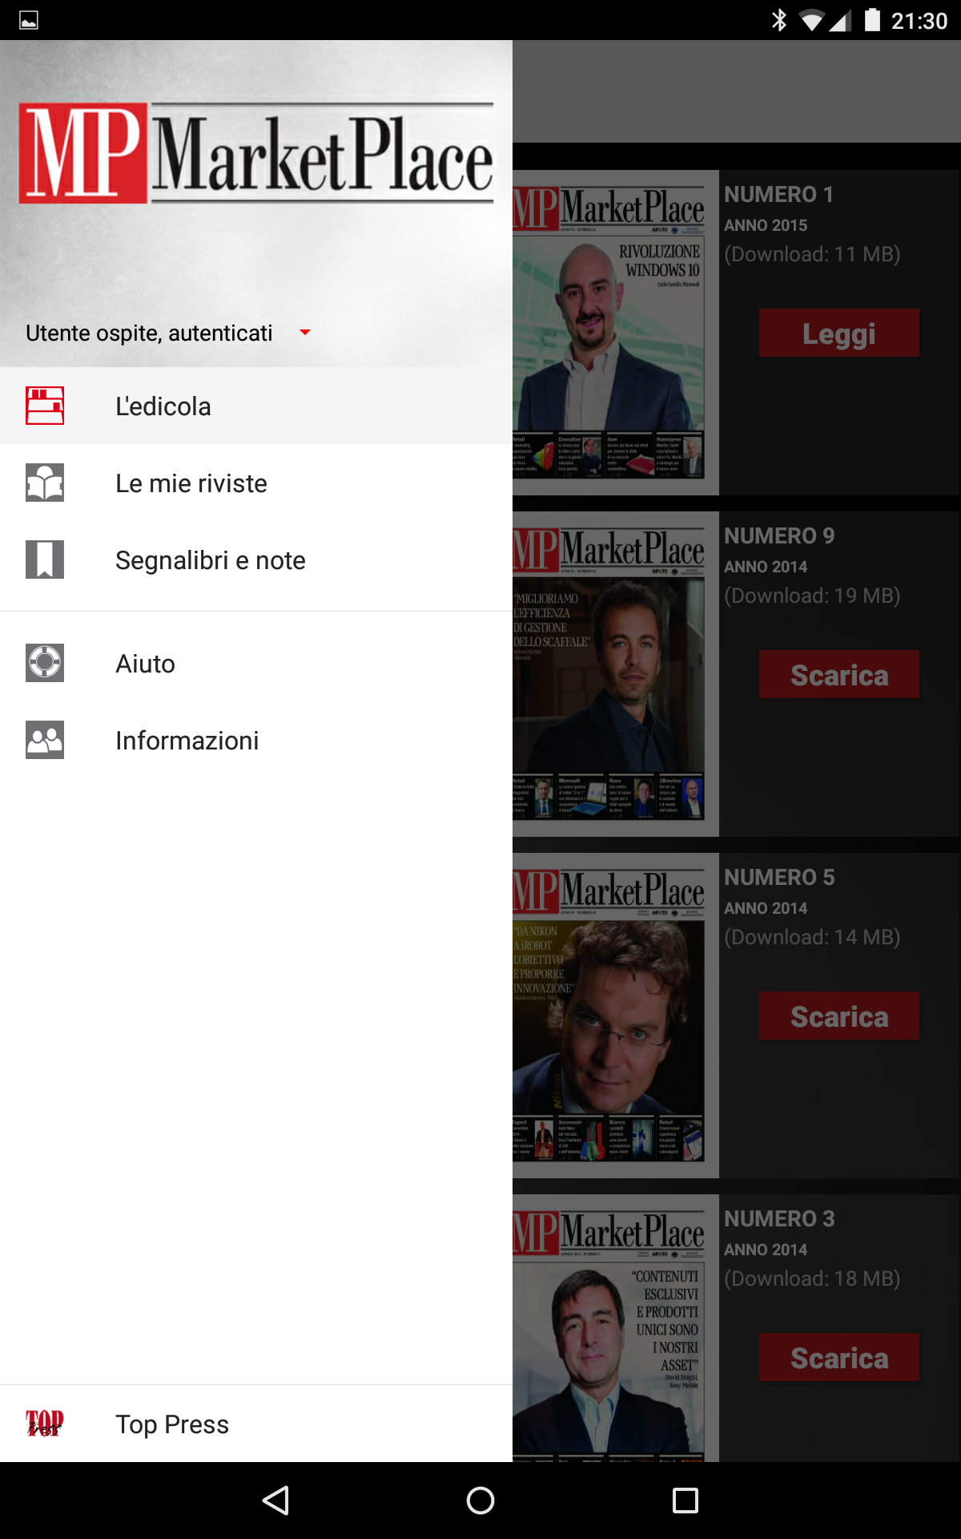The image size is (961, 1539).
Task: Tap the 'NUMERO 1' title text
Action: coord(778,194)
